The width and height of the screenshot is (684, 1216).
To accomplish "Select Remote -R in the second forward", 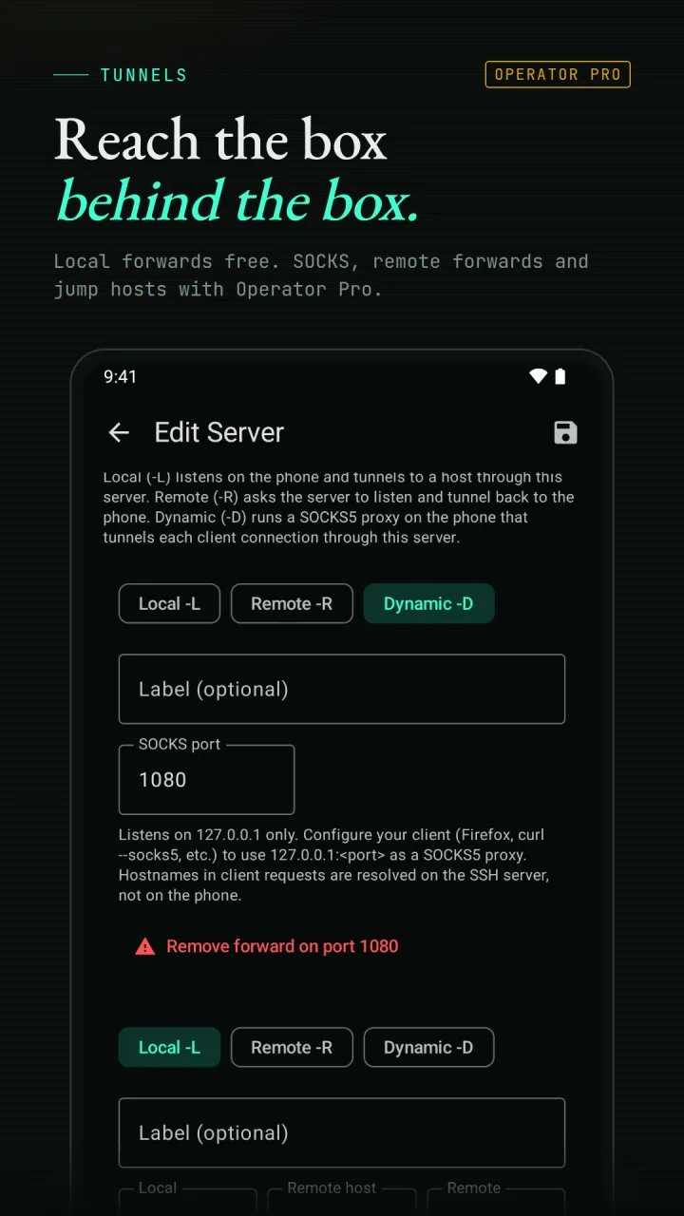I will tap(292, 1048).
